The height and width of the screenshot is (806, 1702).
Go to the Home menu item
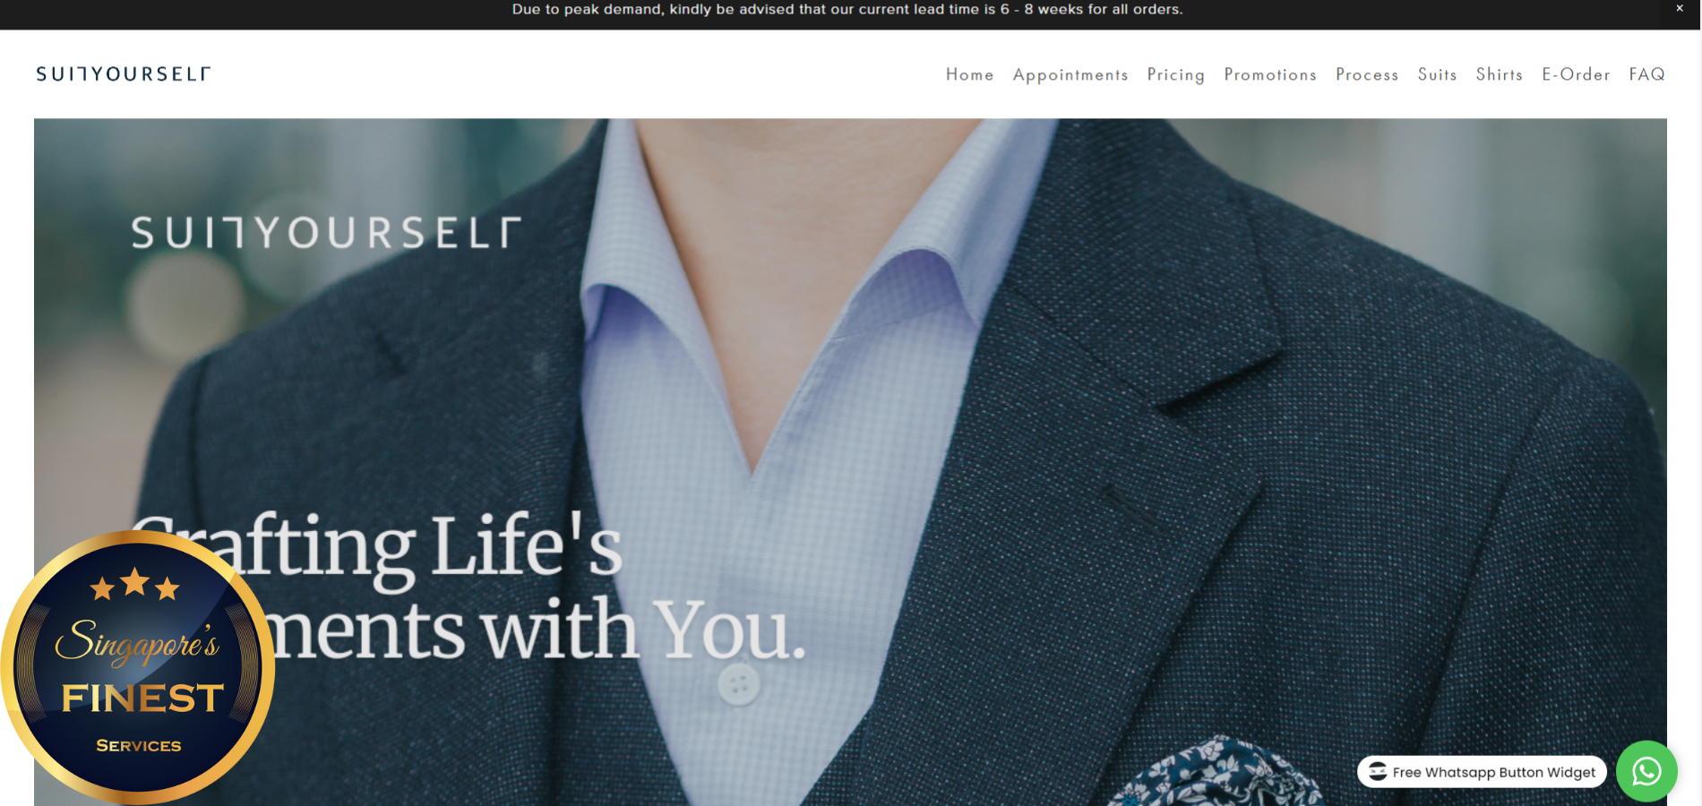[x=969, y=74]
